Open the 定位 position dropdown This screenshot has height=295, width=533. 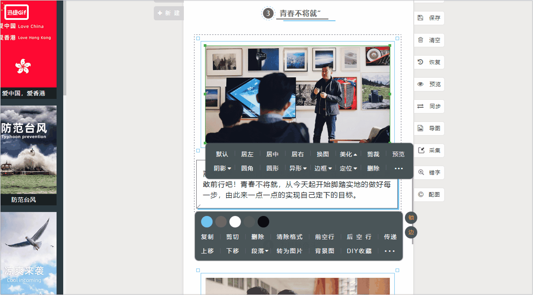348,168
